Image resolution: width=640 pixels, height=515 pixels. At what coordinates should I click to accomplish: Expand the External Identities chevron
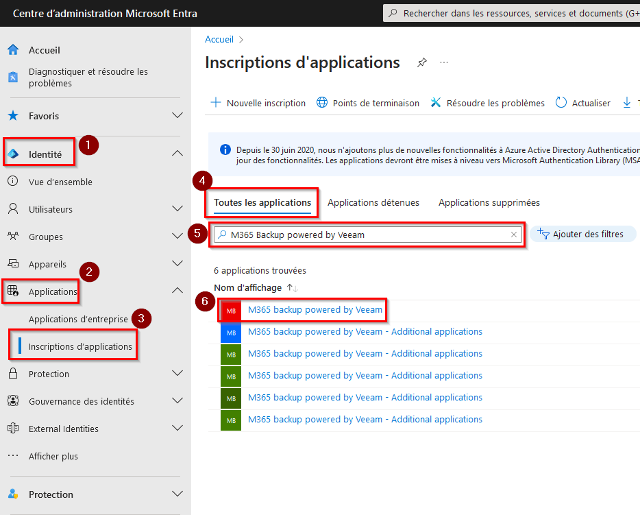[177, 428]
